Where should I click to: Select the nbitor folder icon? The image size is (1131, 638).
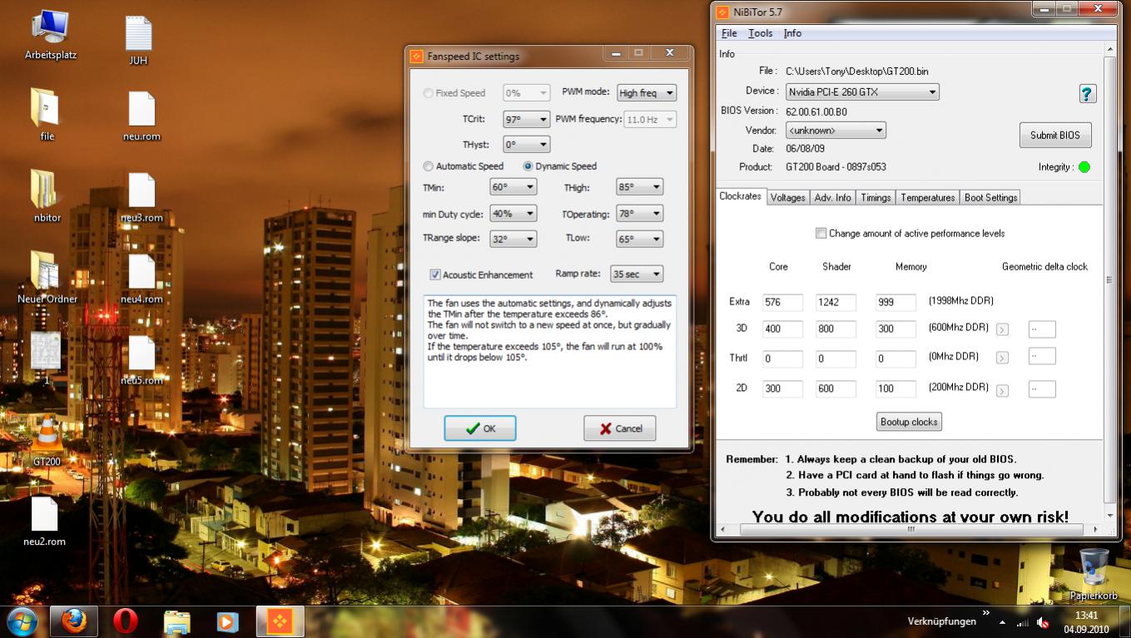(x=47, y=194)
